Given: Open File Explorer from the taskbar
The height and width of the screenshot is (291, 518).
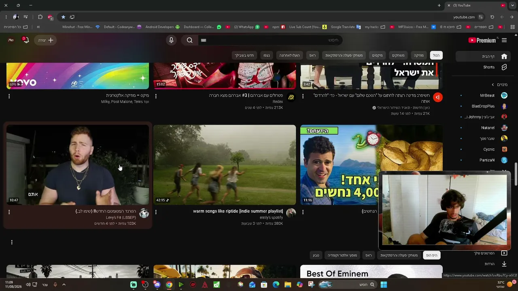Looking at the screenshot, I should 288,285.
